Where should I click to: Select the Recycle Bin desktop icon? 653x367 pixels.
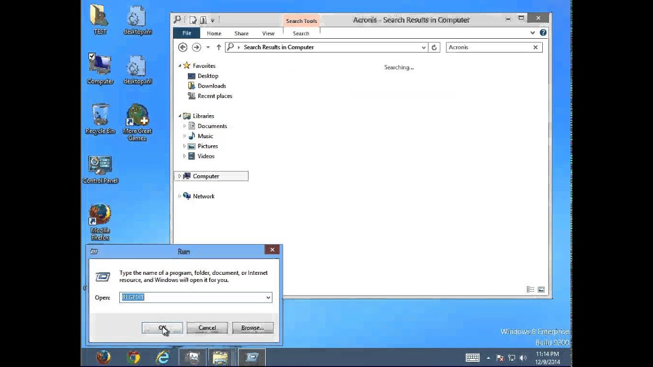(x=100, y=119)
